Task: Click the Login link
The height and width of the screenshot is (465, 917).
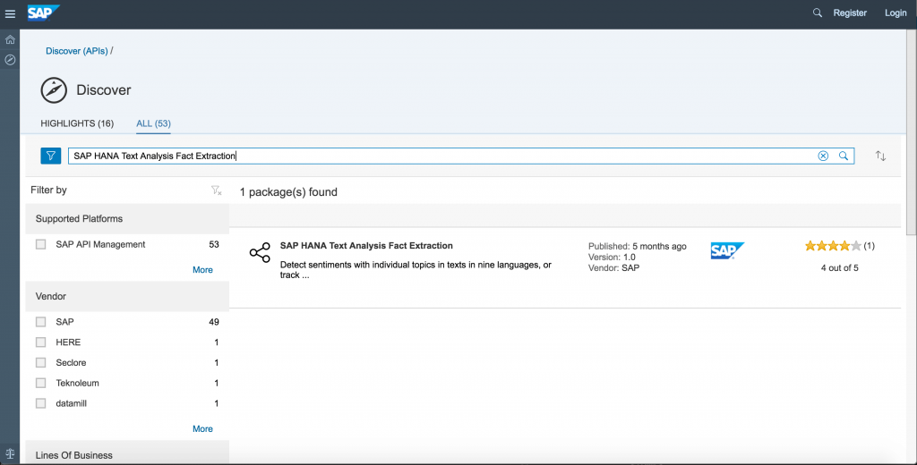Action: pyautogui.click(x=896, y=13)
